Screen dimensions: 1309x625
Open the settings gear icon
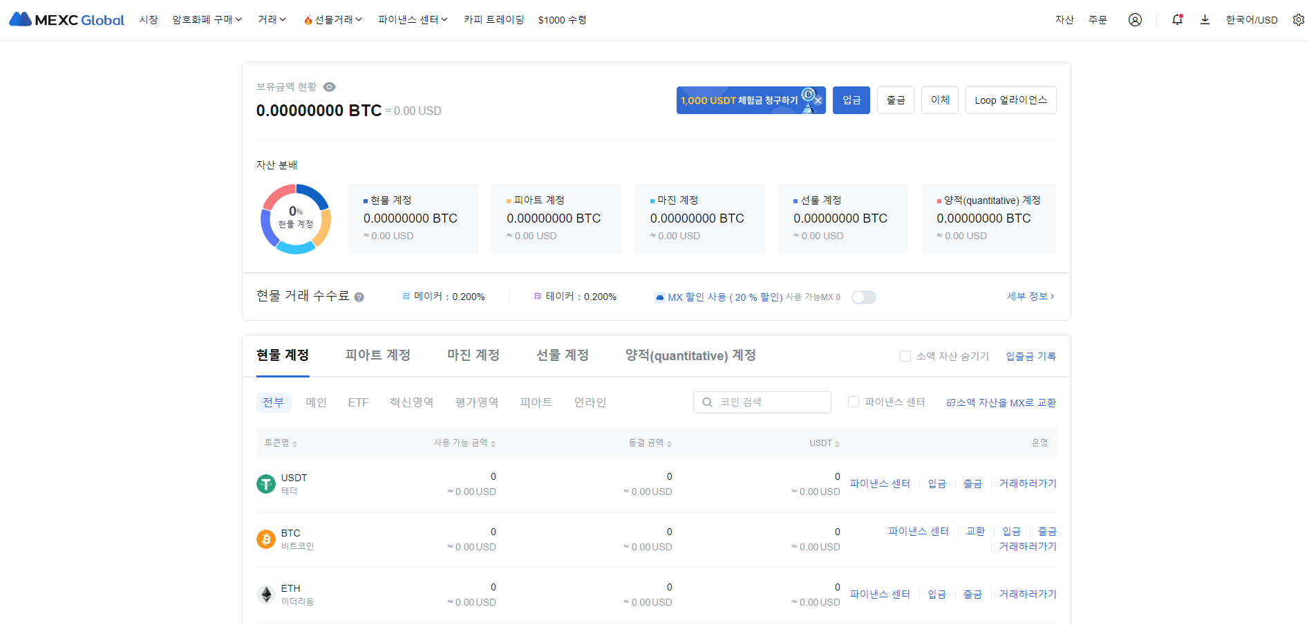1299,19
